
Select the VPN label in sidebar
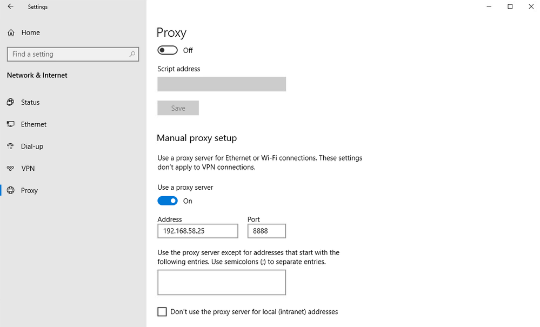coord(28,168)
